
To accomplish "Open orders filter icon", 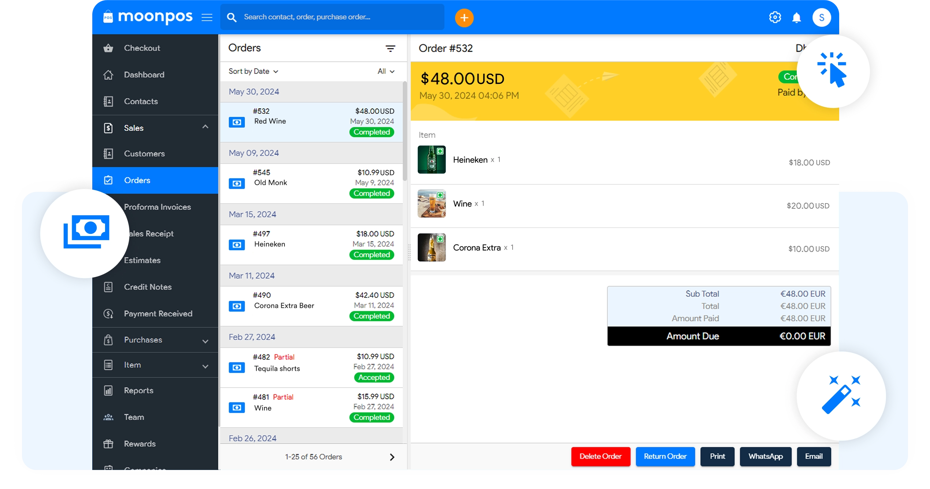I will [x=390, y=48].
